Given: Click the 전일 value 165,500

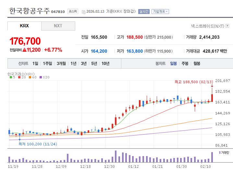Looking at the screenshot, I should tap(99, 37).
